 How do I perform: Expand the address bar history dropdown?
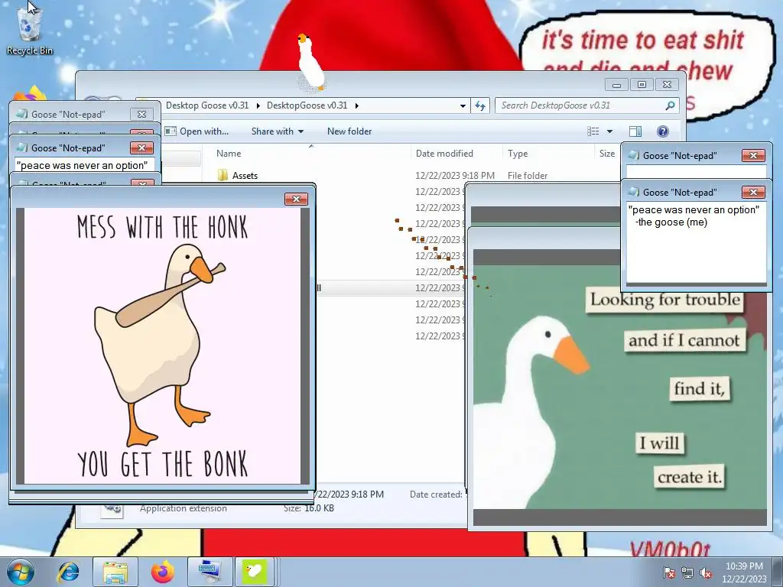[x=463, y=105]
